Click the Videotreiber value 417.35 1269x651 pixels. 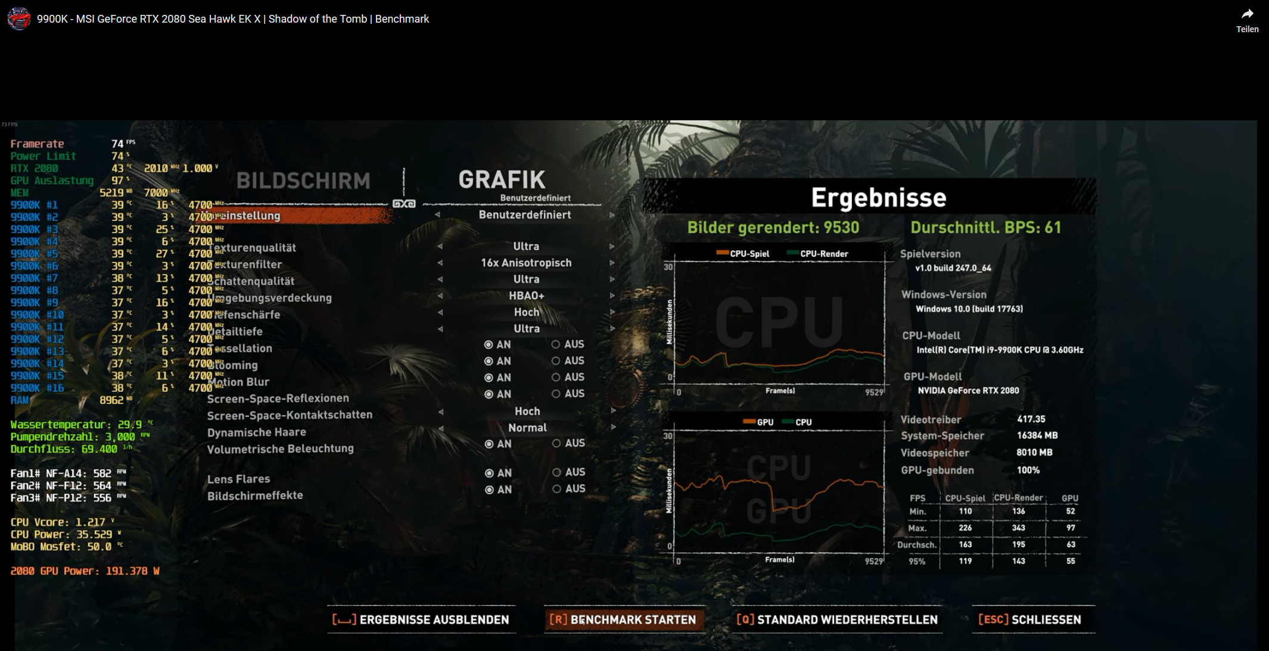point(1031,419)
